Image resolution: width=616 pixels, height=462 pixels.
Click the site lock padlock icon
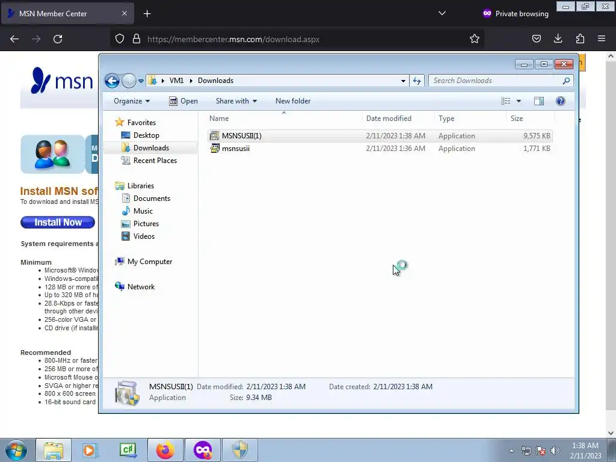[x=137, y=38]
